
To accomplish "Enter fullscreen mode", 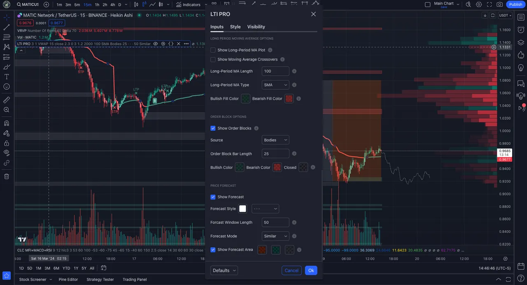I will click(x=489, y=5).
